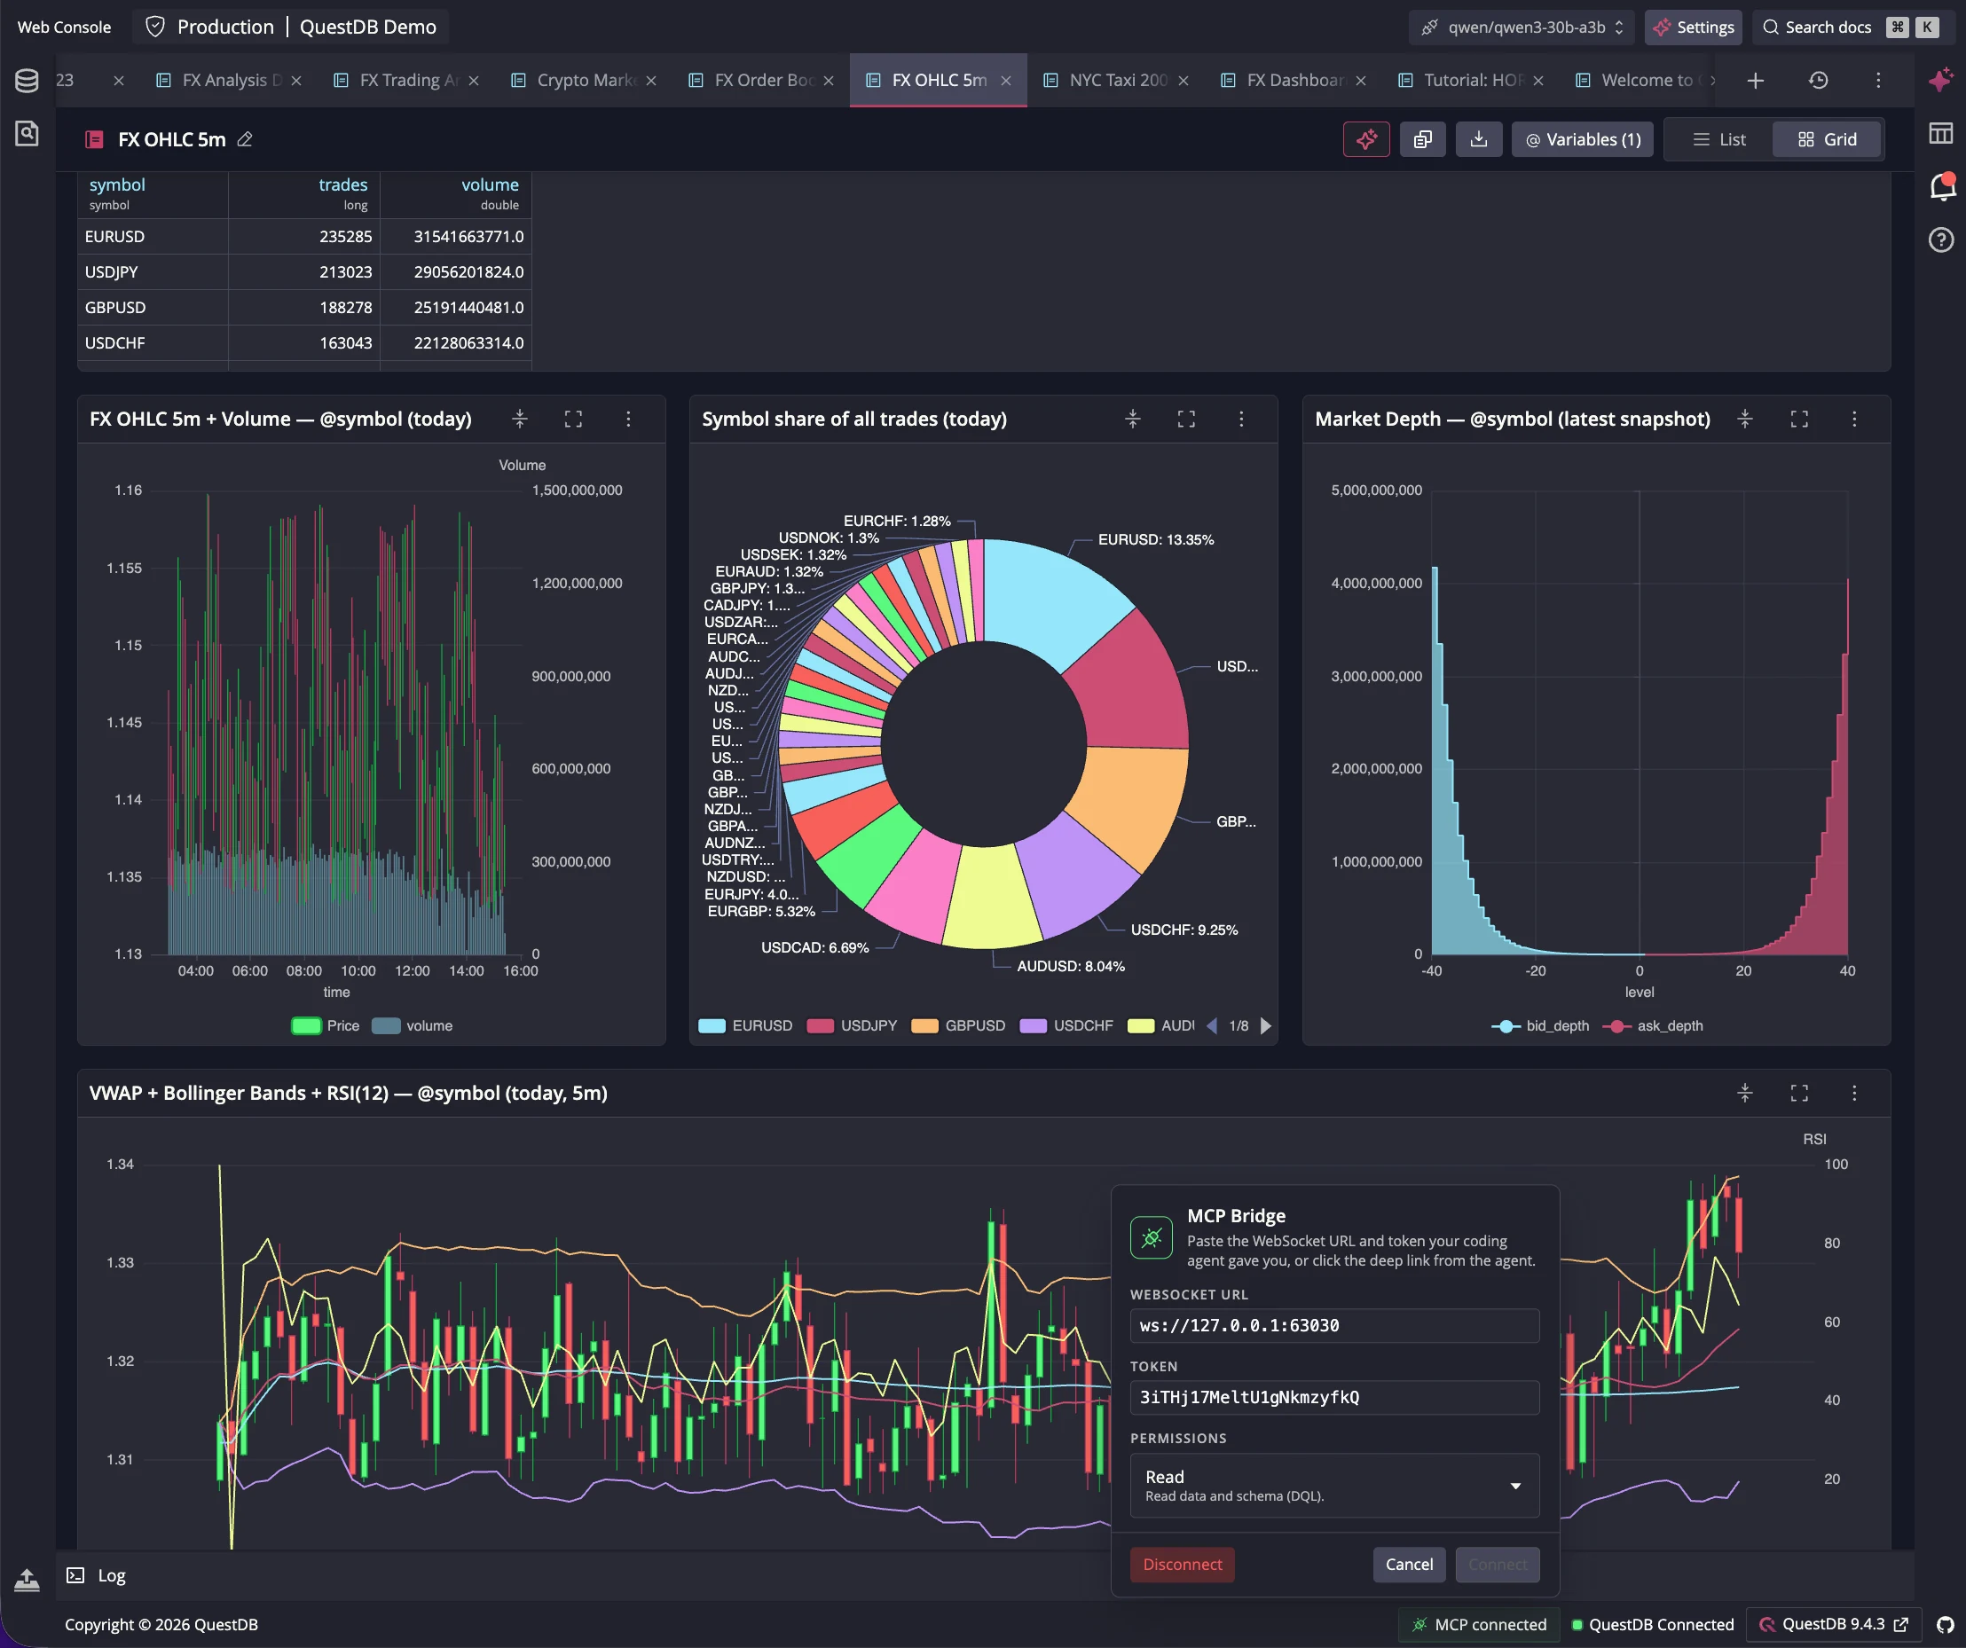Toggle USDJPY in pie chart legend

[852, 1025]
